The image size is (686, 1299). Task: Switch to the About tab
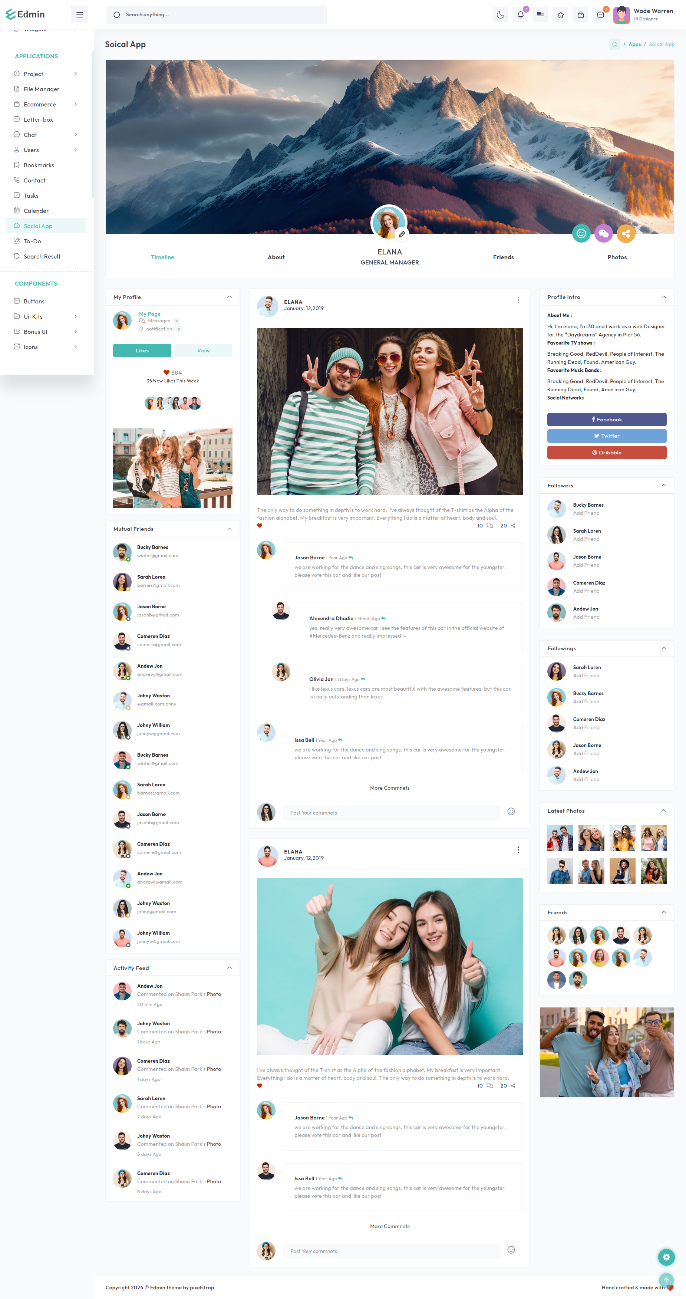point(276,257)
